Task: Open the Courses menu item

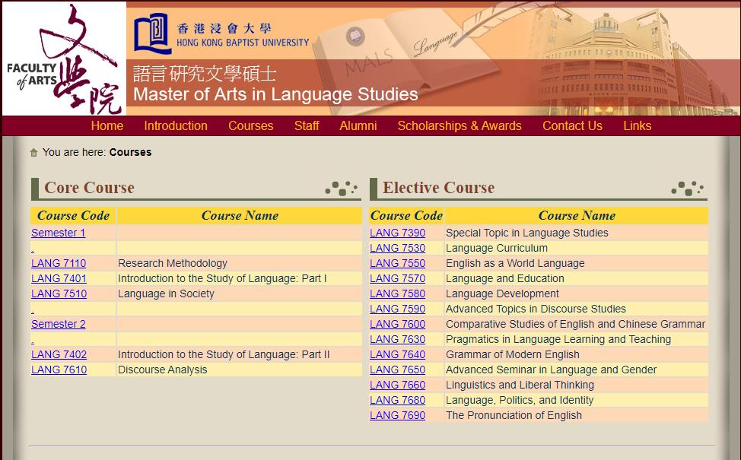Action: tap(251, 125)
